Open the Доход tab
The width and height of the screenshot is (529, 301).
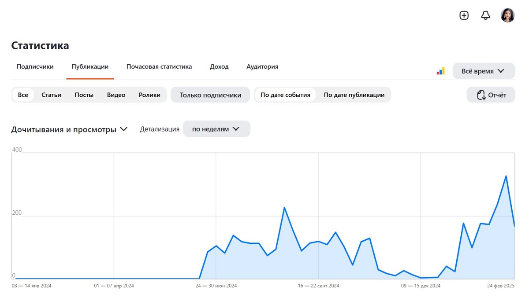point(219,67)
